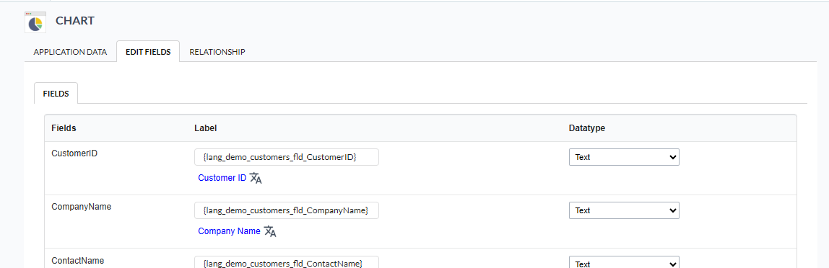Click translate icon next to Customer ID

[x=256, y=178]
